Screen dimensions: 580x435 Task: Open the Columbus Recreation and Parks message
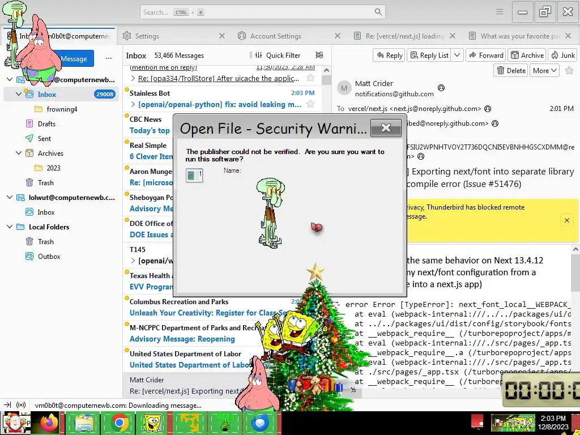coord(222,307)
